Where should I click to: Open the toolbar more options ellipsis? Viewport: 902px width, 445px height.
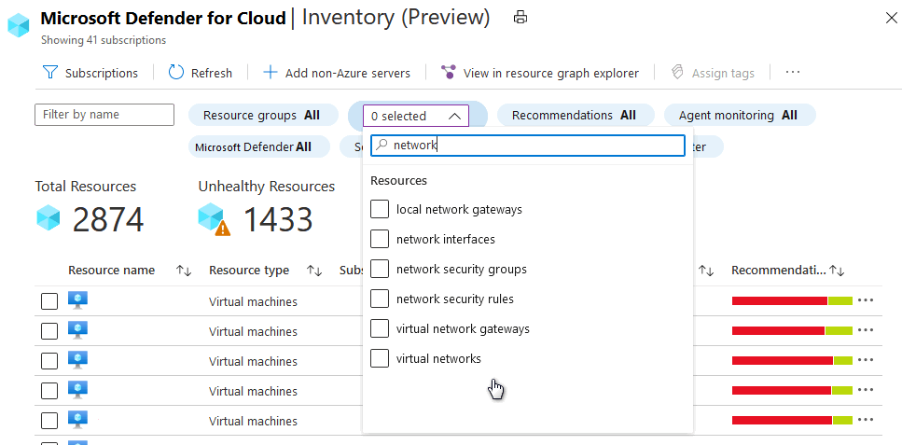coord(793,73)
